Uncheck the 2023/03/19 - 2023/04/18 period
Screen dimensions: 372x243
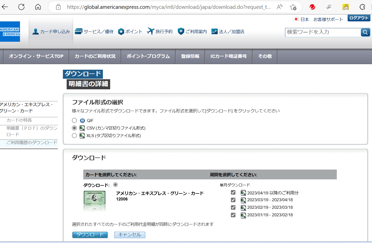pos(233,200)
